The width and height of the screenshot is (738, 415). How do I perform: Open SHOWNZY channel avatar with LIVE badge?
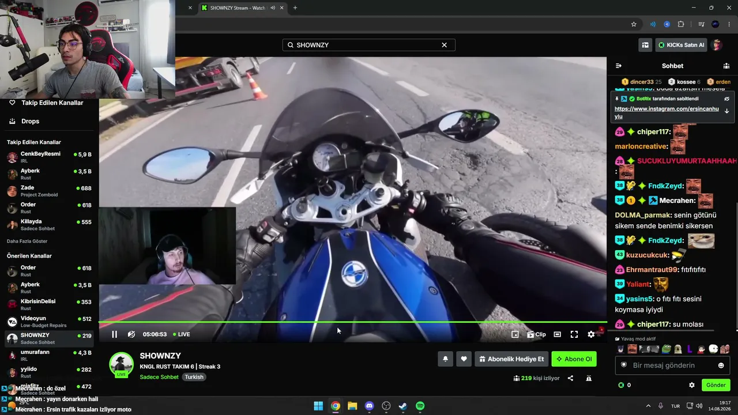coord(121,364)
